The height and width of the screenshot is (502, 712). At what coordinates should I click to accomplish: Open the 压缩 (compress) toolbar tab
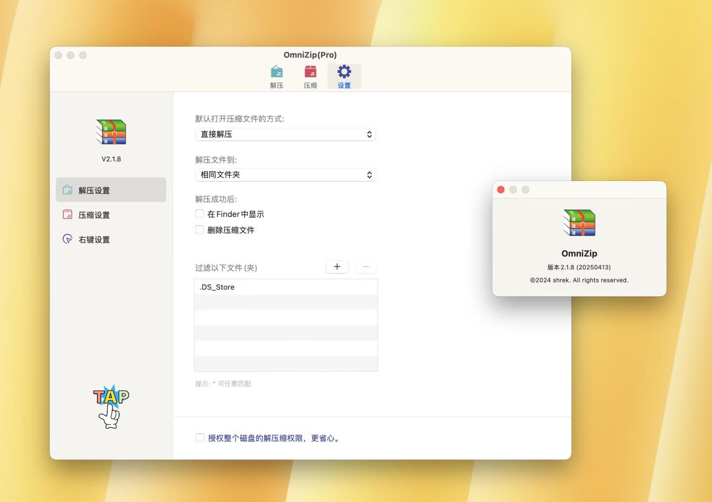click(311, 77)
